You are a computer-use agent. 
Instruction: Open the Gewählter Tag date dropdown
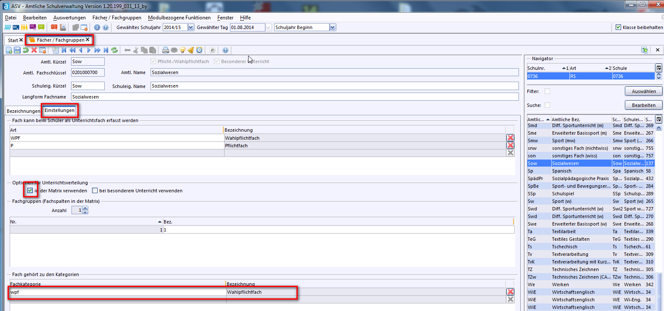coord(268,27)
